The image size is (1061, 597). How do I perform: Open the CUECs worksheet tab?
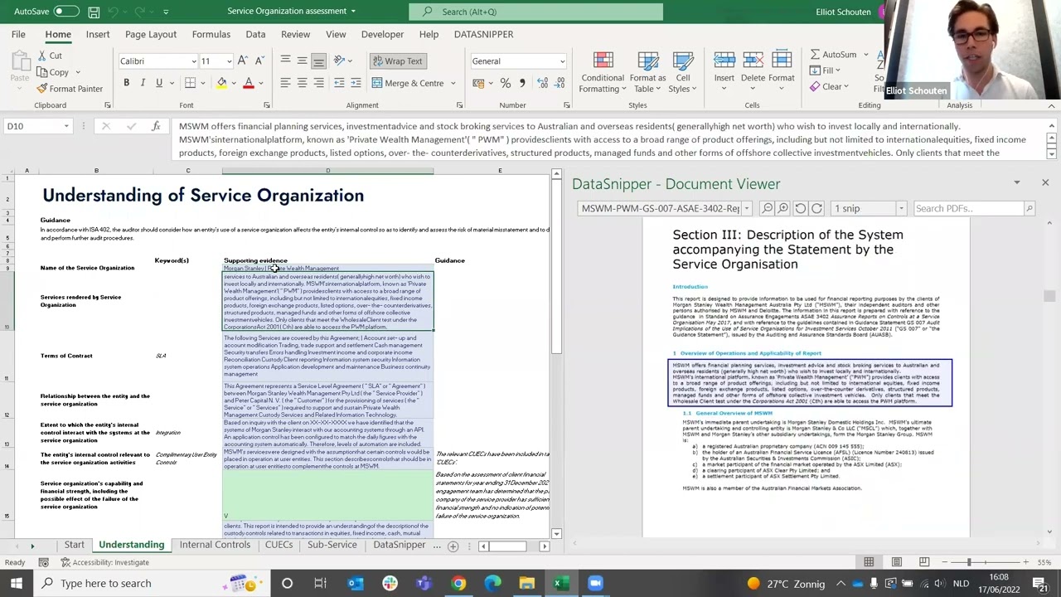click(279, 545)
